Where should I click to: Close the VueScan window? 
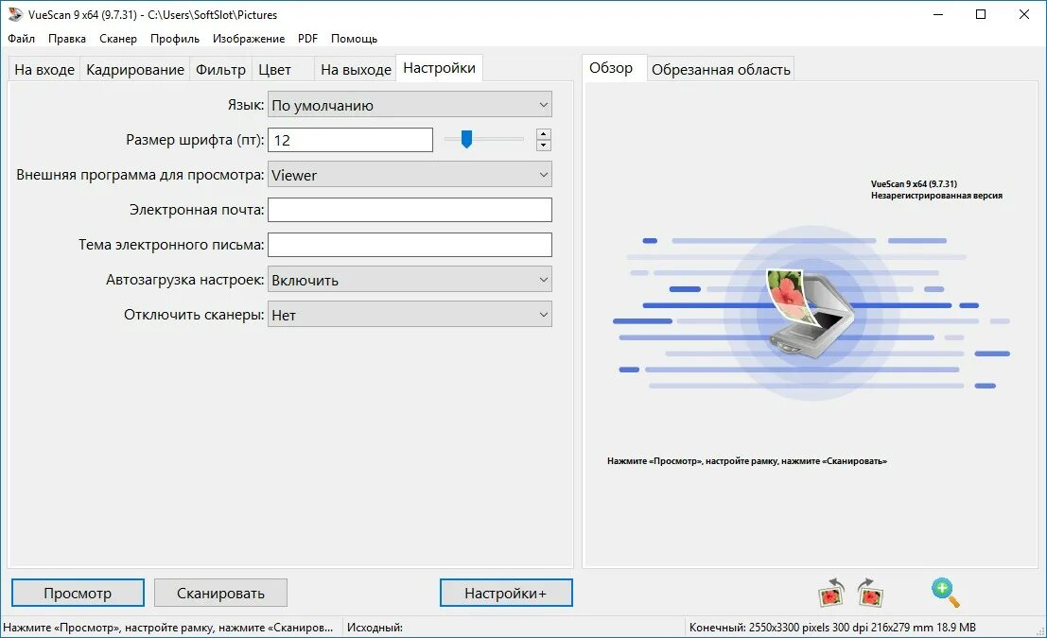tap(1024, 15)
